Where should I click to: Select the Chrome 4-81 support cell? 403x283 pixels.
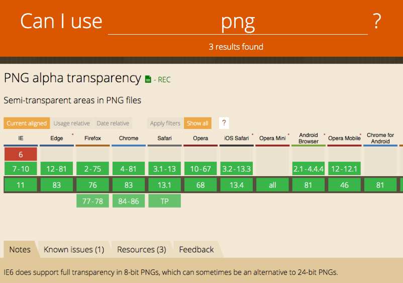129,169
